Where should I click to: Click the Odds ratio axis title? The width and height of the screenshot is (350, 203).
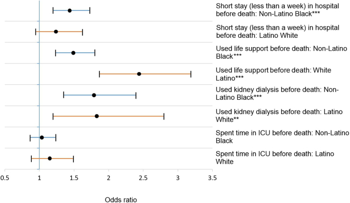pos(121,199)
